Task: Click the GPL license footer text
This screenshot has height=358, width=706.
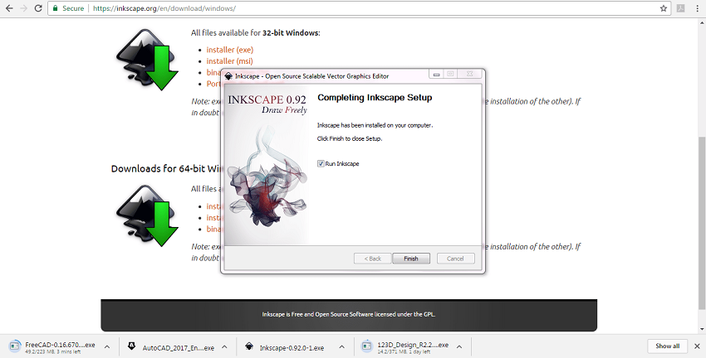Action: point(349,314)
